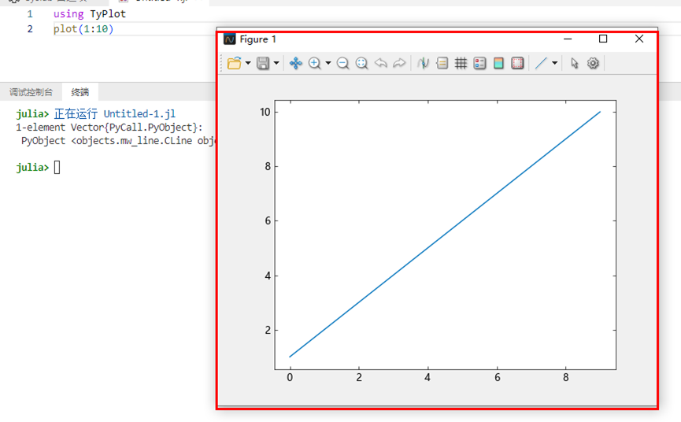681x422 pixels.
Task: Click the Figure 1 window icon
Action: [x=229, y=39]
